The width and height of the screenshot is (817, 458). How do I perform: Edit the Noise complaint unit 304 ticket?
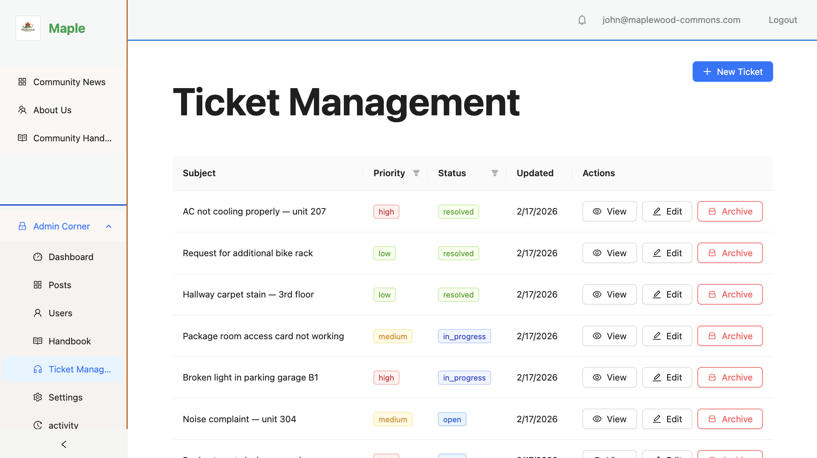point(667,419)
